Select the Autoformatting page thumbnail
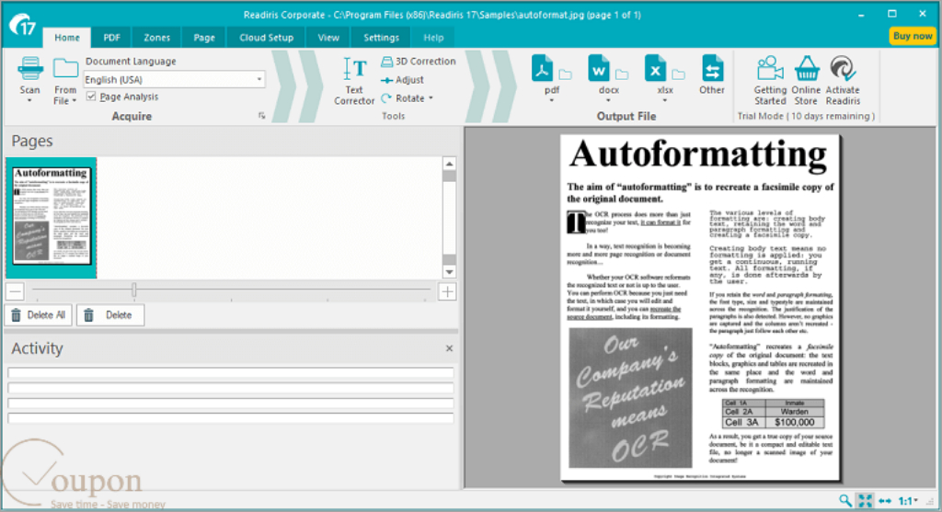The image size is (942, 512). 52,217
